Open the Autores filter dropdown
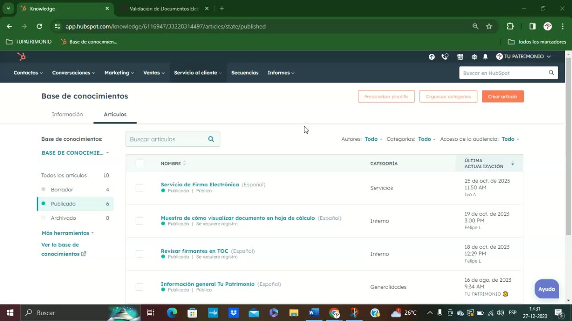 tap(373, 139)
